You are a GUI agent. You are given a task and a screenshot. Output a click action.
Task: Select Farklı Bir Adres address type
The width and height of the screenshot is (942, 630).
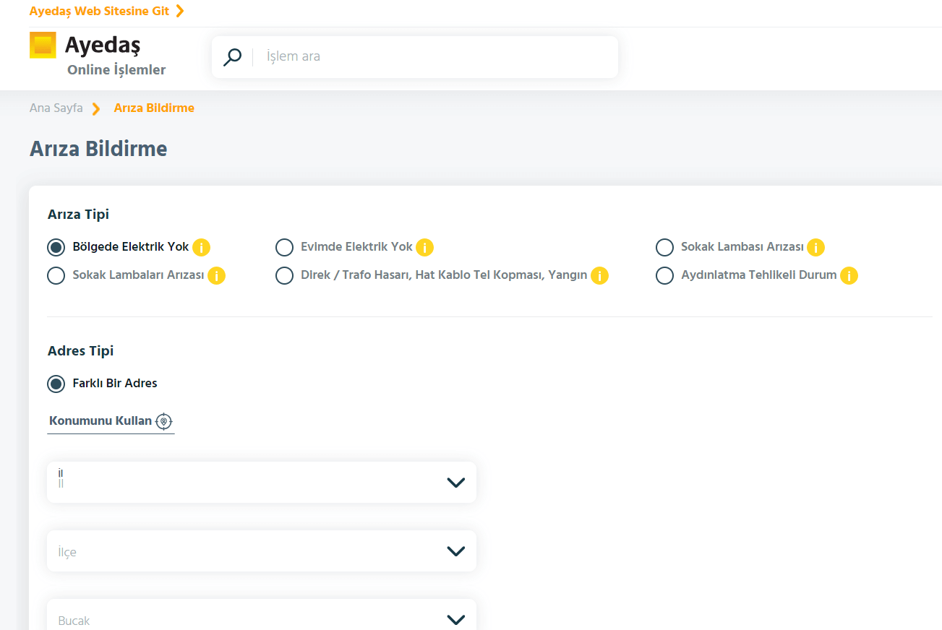click(56, 384)
